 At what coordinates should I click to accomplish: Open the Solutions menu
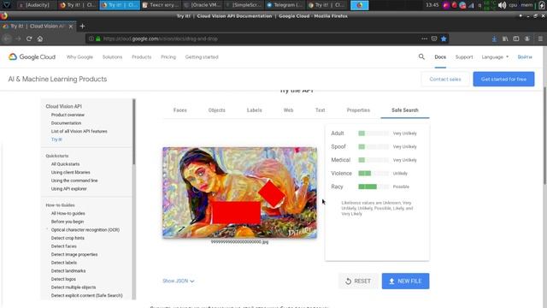[112, 57]
